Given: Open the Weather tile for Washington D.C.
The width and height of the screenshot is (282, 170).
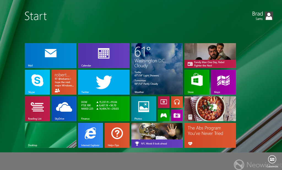Looking at the screenshot, I should (157, 69).
